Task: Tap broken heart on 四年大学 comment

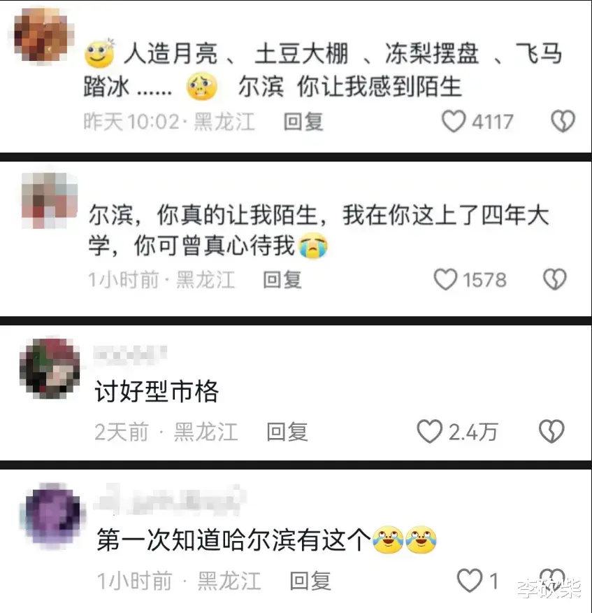Action: click(x=554, y=279)
